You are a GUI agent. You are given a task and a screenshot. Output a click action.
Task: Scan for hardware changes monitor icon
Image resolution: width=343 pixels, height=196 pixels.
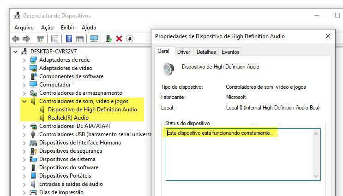tap(94, 39)
